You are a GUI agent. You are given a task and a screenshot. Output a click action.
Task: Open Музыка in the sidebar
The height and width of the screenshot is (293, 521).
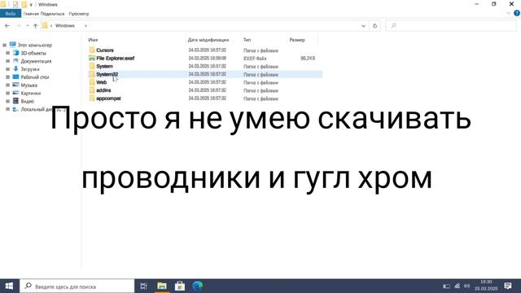pos(29,85)
